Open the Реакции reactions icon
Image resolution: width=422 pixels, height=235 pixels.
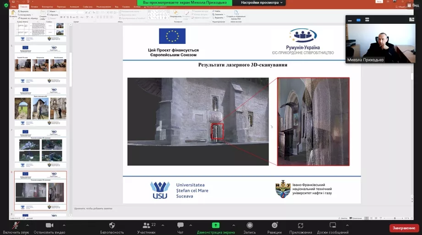(x=274, y=225)
